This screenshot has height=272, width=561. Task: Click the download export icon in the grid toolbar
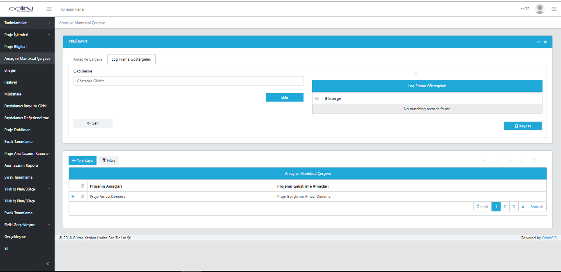point(522,161)
